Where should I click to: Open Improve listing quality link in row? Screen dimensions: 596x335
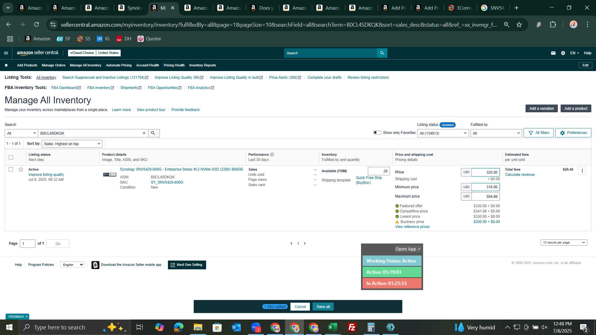[46, 175]
